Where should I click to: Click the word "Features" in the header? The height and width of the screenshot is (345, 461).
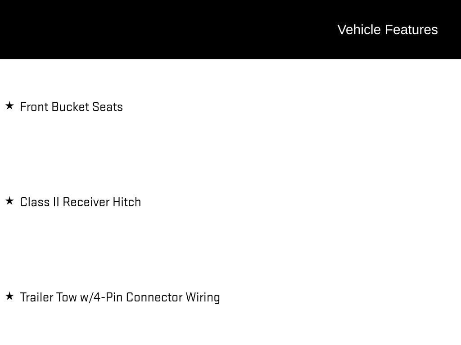point(411,30)
